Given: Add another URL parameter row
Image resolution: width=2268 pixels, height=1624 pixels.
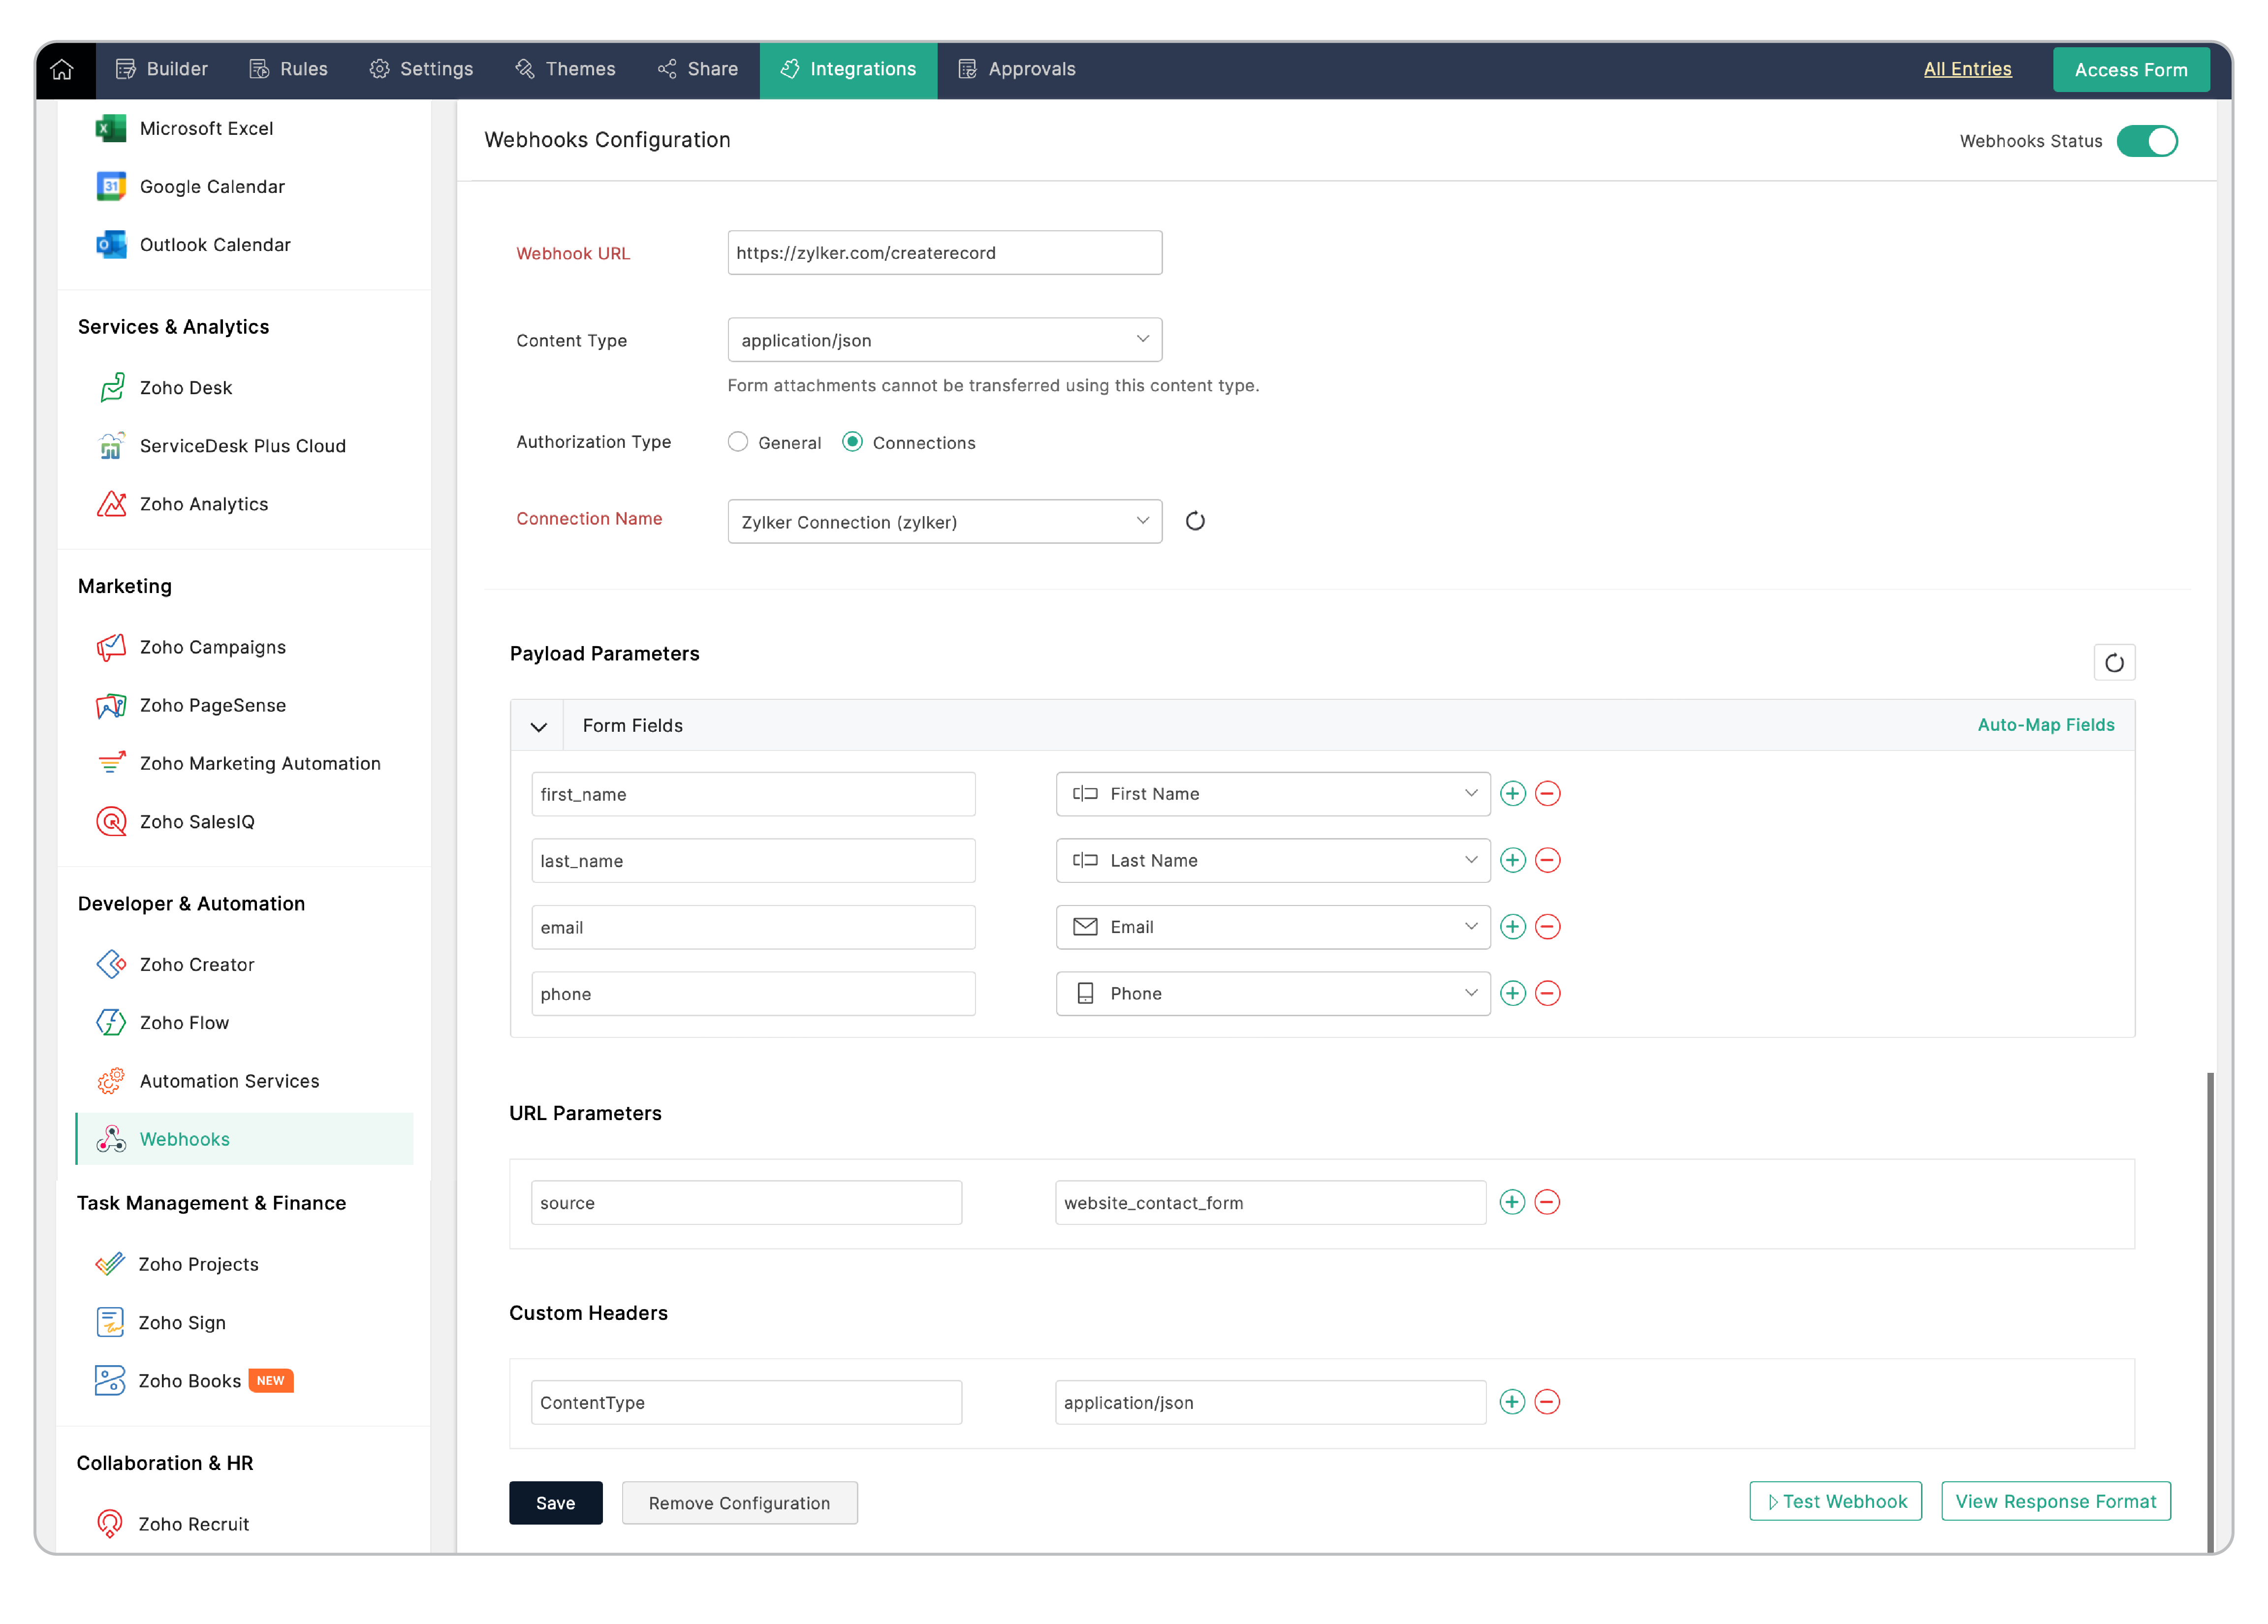Looking at the screenshot, I should [1512, 1202].
